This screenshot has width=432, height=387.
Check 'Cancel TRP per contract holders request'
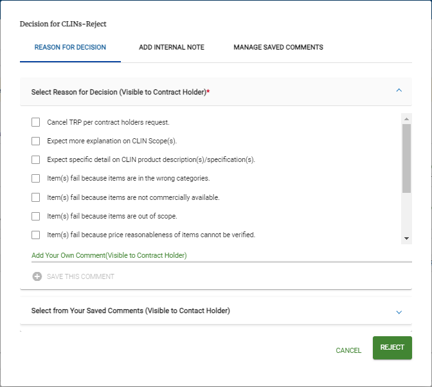click(36, 122)
